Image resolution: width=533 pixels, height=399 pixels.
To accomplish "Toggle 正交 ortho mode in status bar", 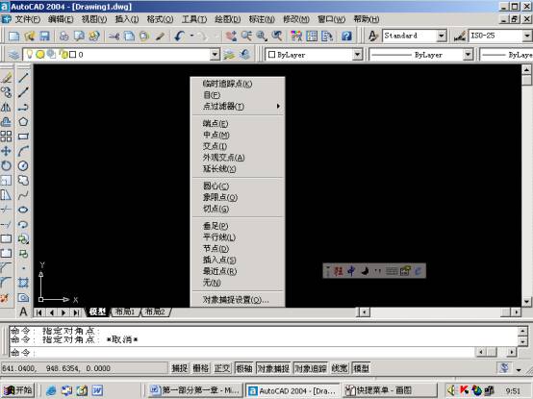I will (x=222, y=368).
